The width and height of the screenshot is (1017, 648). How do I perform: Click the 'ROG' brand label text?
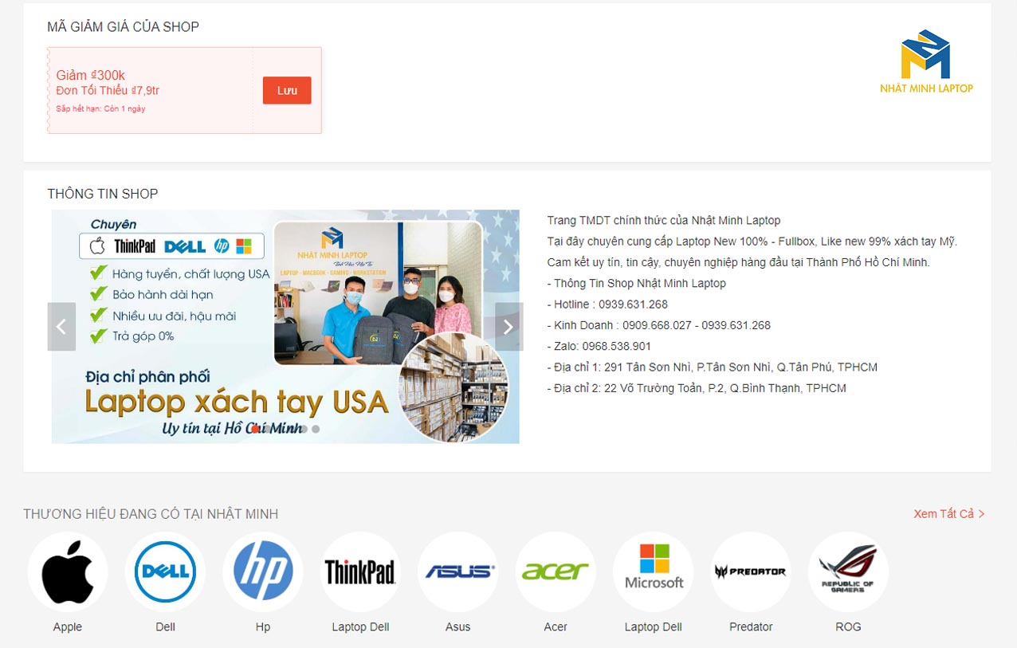848,627
